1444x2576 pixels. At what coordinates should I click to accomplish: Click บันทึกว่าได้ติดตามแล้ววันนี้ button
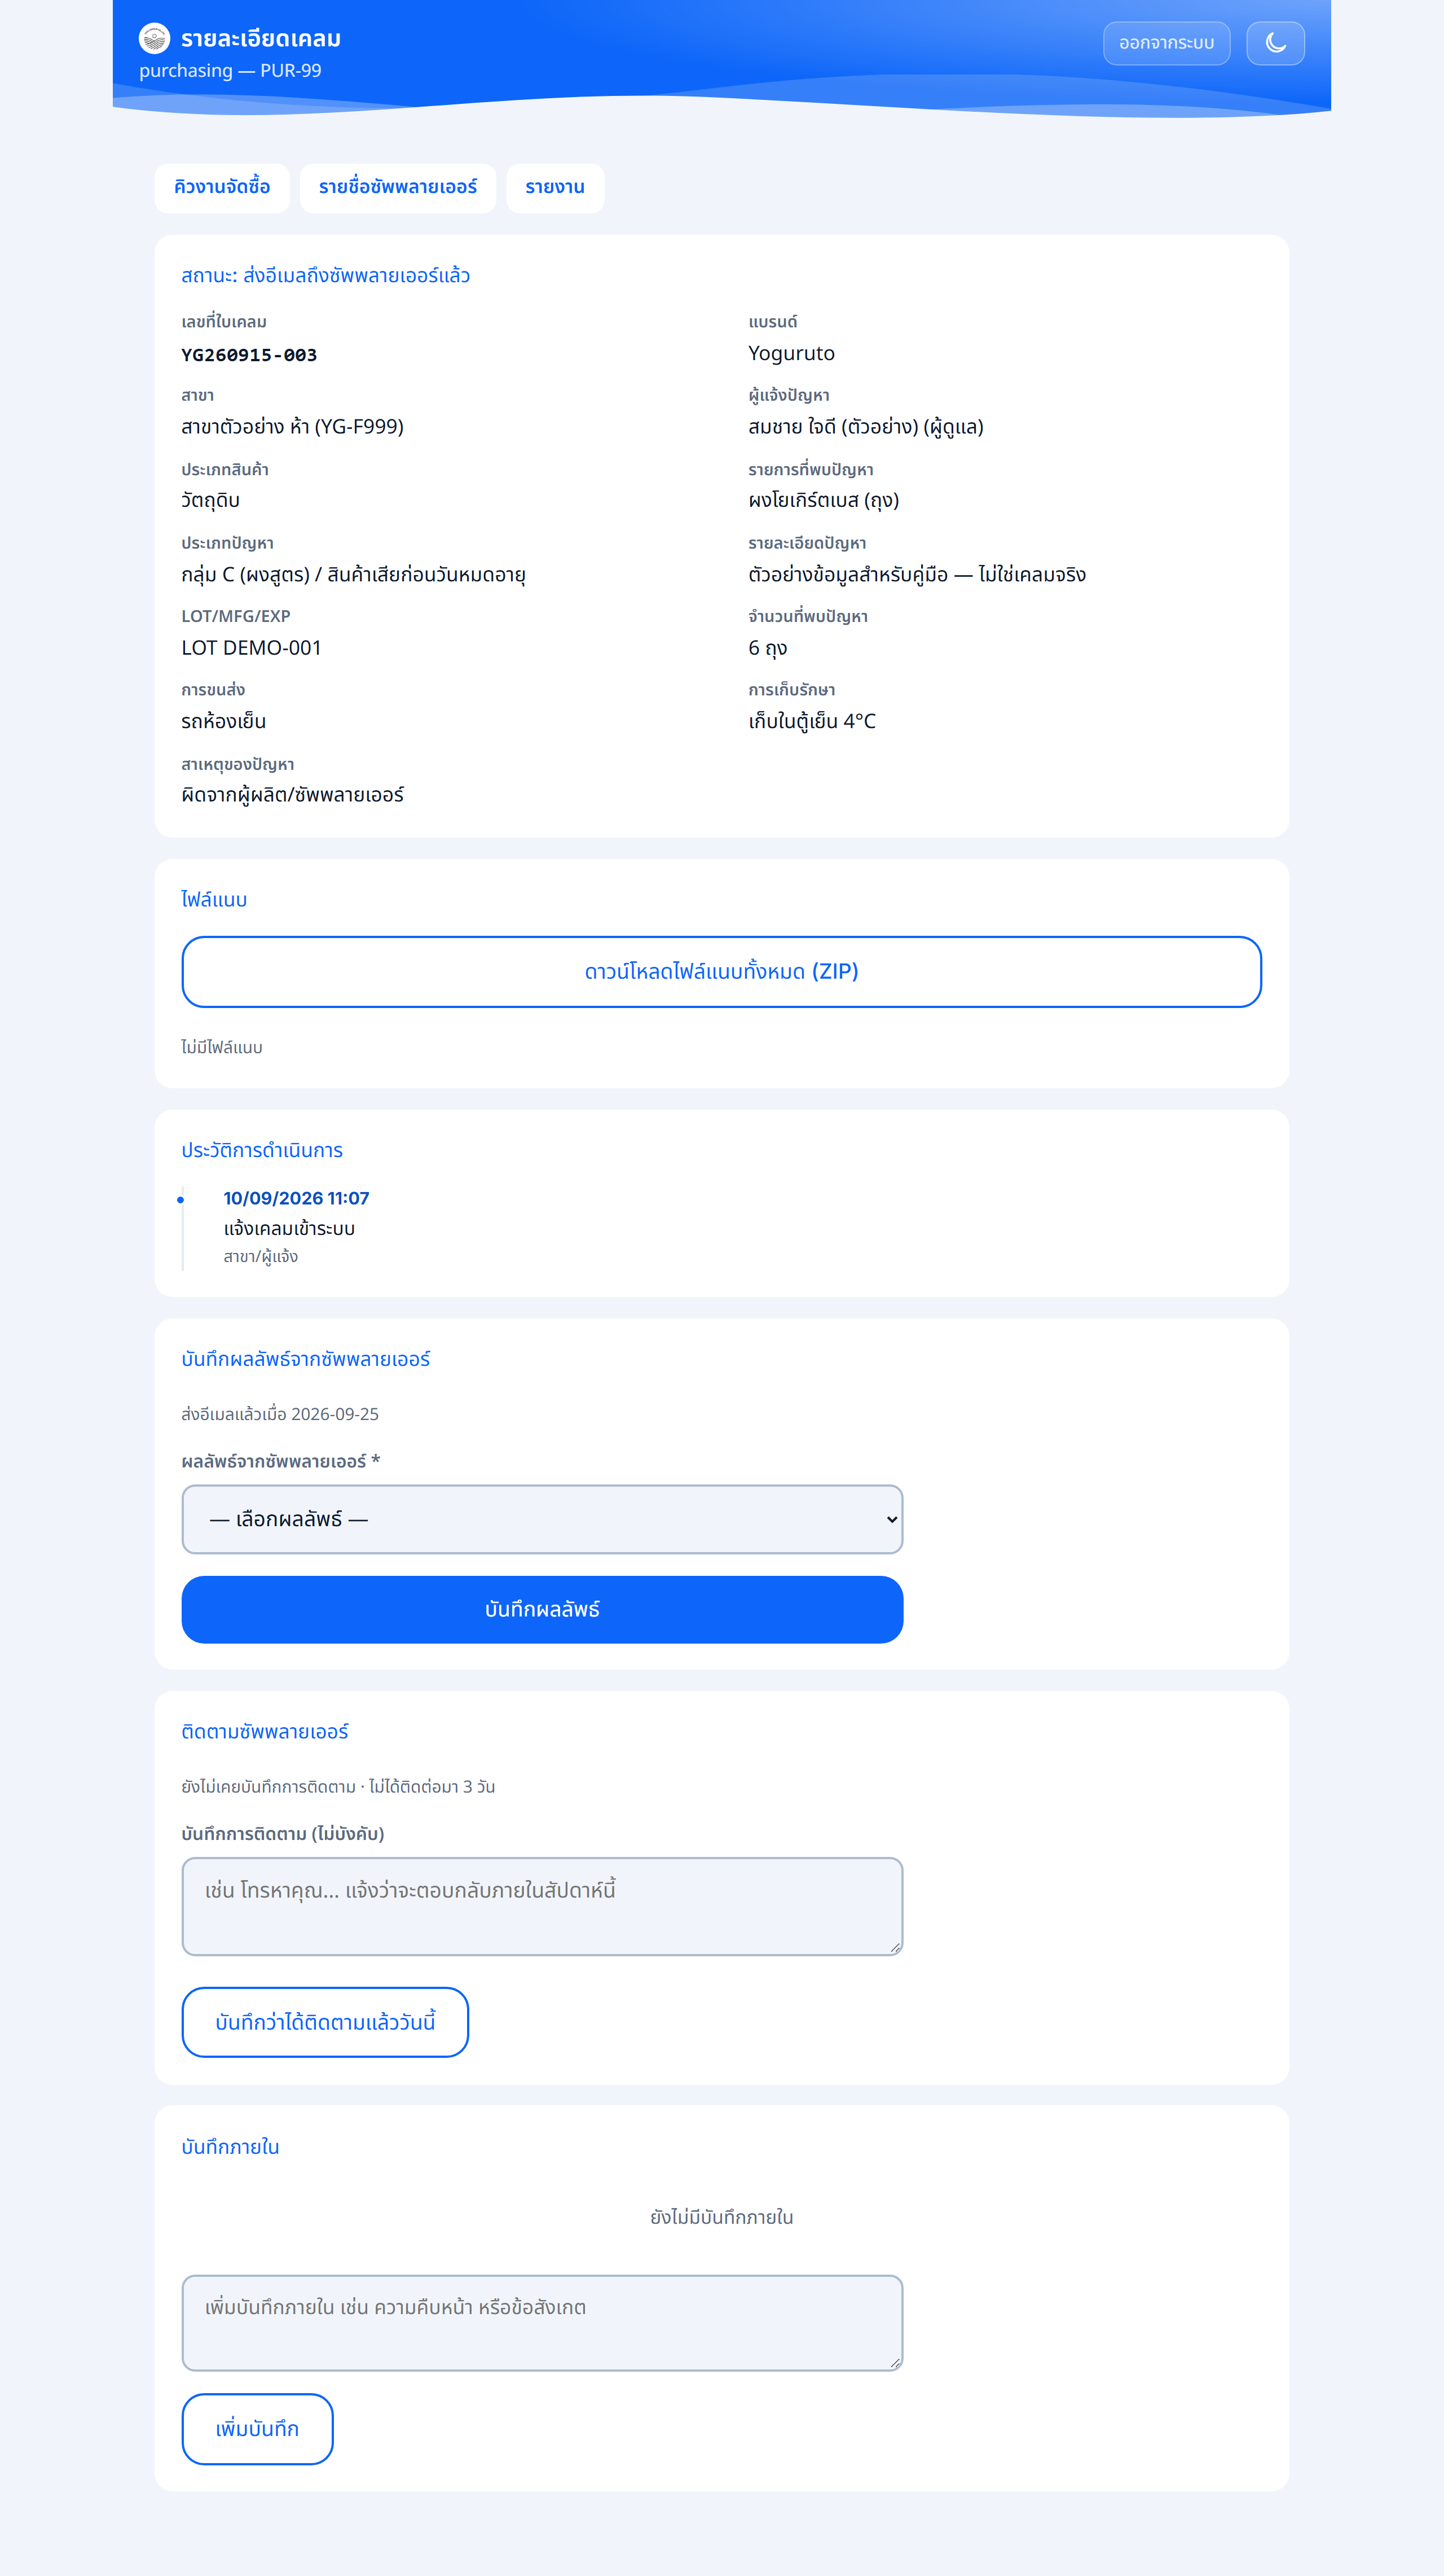click(x=325, y=2022)
